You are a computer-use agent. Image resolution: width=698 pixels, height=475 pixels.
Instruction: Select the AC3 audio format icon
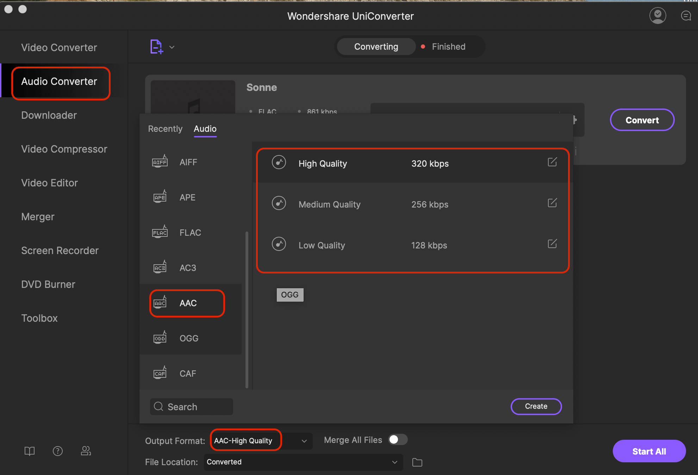161,267
